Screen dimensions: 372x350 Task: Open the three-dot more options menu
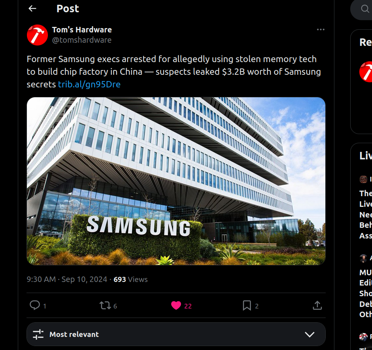tap(321, 30)
